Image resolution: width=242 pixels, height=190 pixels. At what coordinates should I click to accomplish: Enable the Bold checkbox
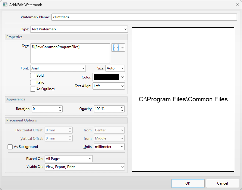click(33, 75)
